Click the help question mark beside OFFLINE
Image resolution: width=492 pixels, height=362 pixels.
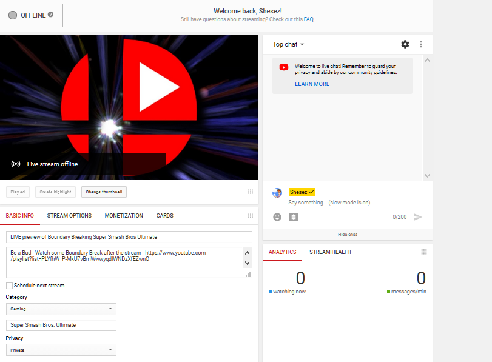pyautogui.click(x=50, y=15)
